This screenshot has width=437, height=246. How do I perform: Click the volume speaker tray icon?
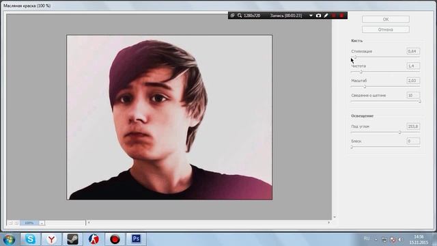400,239
